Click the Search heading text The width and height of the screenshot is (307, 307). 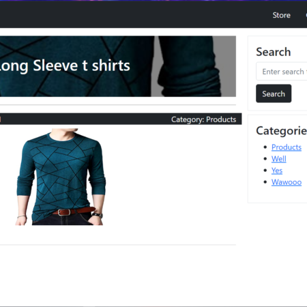click(274, 52)
